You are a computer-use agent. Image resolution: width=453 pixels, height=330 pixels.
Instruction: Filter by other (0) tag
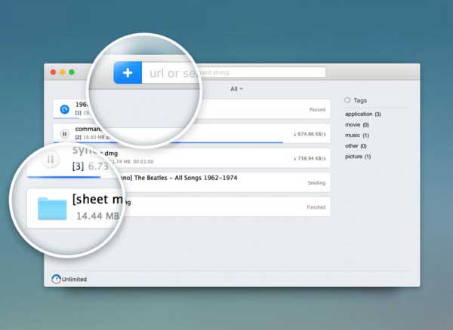click(x=356, y=146)
